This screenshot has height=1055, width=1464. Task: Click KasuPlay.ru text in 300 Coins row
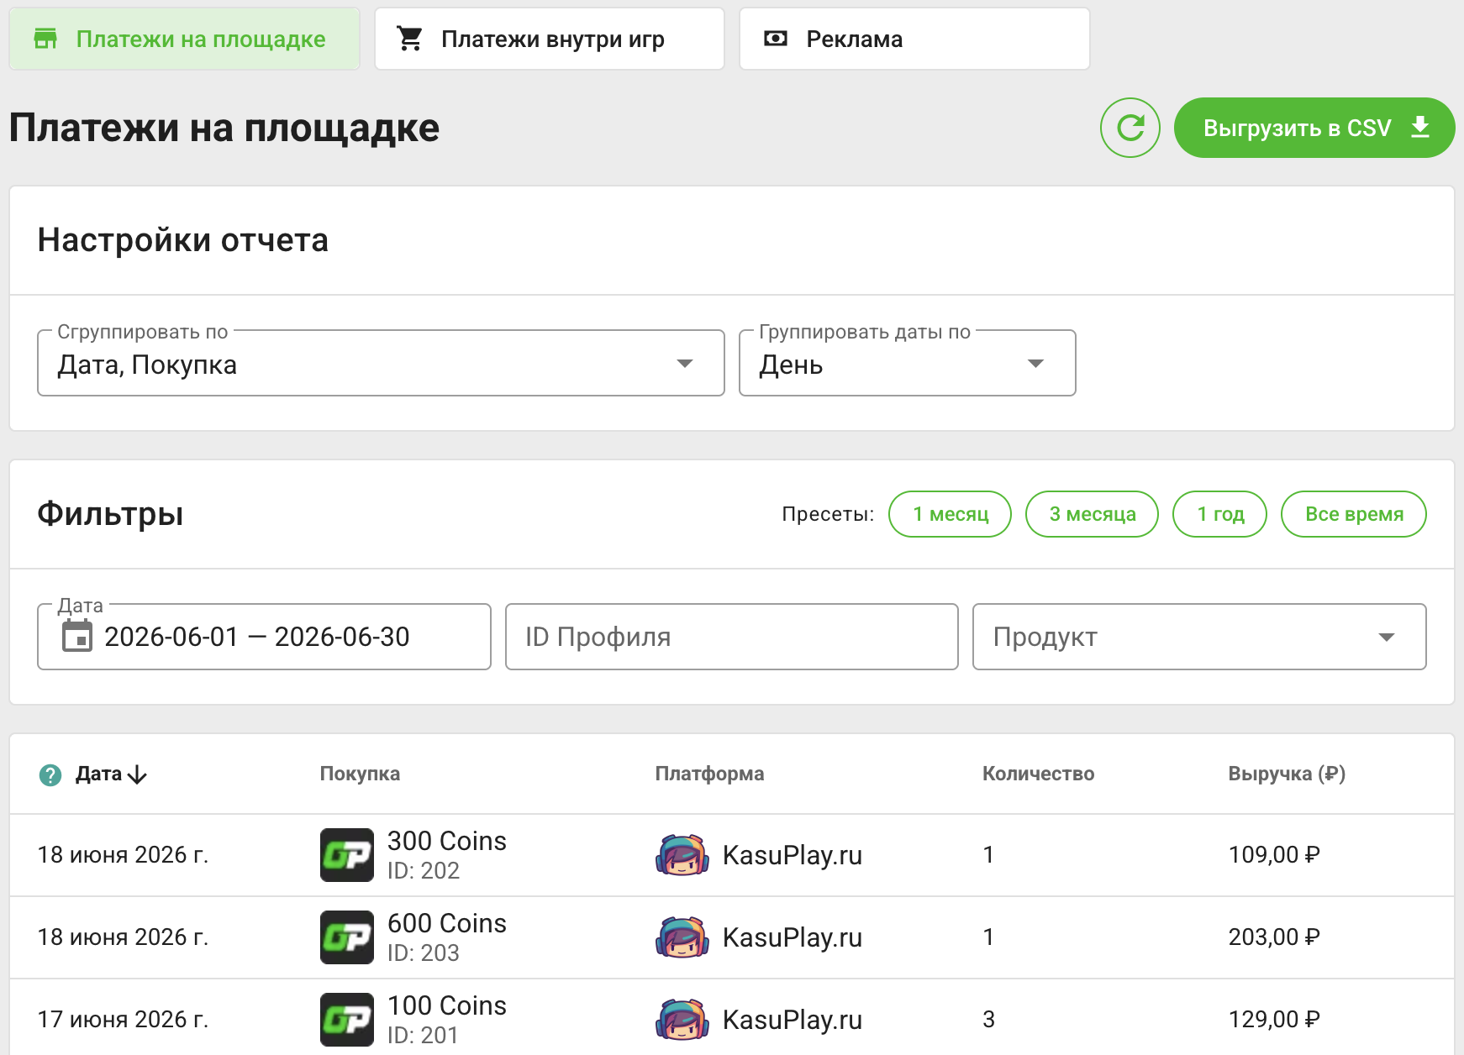(x=793, y=855)
